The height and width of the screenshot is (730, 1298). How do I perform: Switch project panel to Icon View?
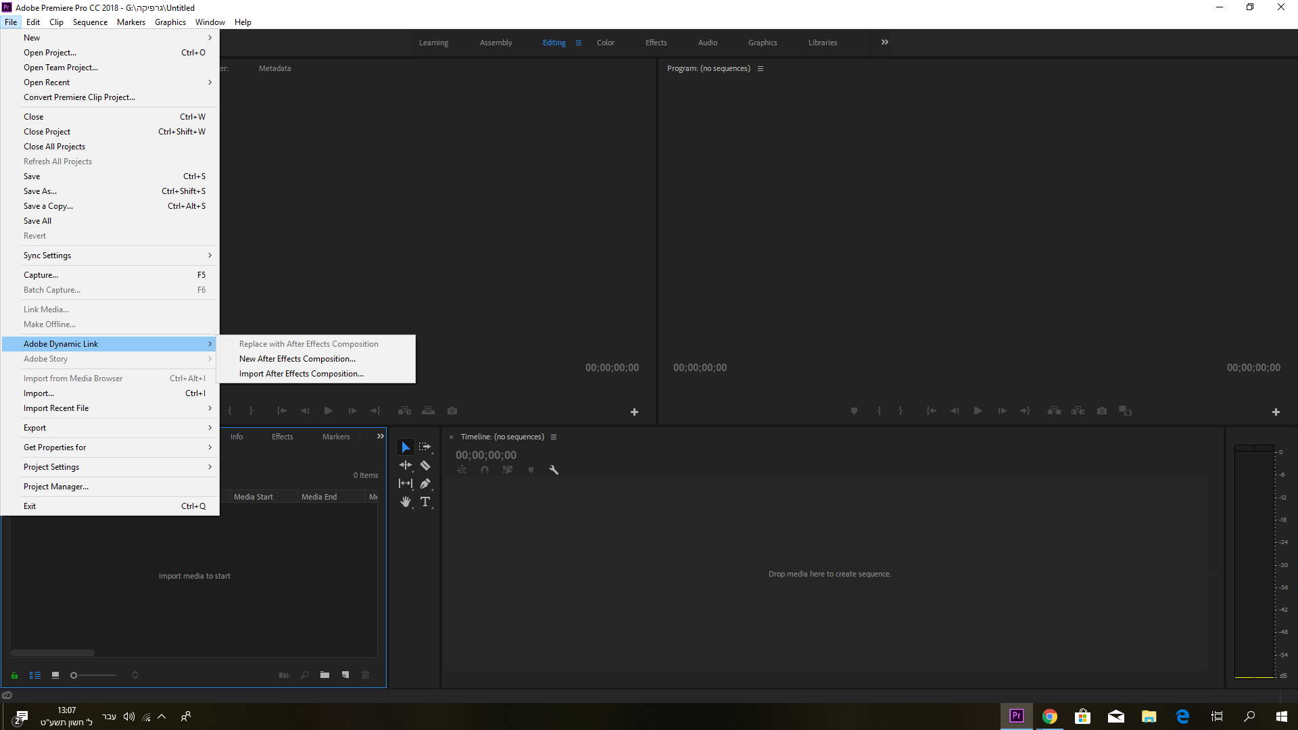(x=55, y=675)
